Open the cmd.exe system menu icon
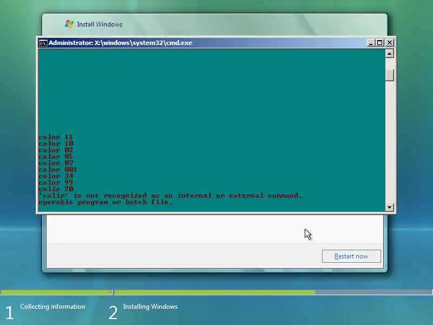The width and height of the screenshot is (433, 325). 43,43
